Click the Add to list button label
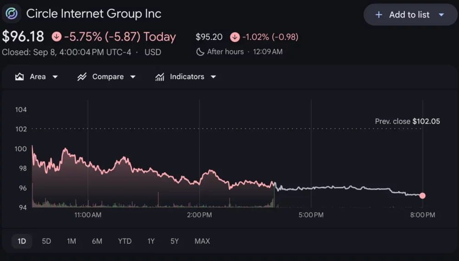Screen dimensions: 459x261 point(409,15)
